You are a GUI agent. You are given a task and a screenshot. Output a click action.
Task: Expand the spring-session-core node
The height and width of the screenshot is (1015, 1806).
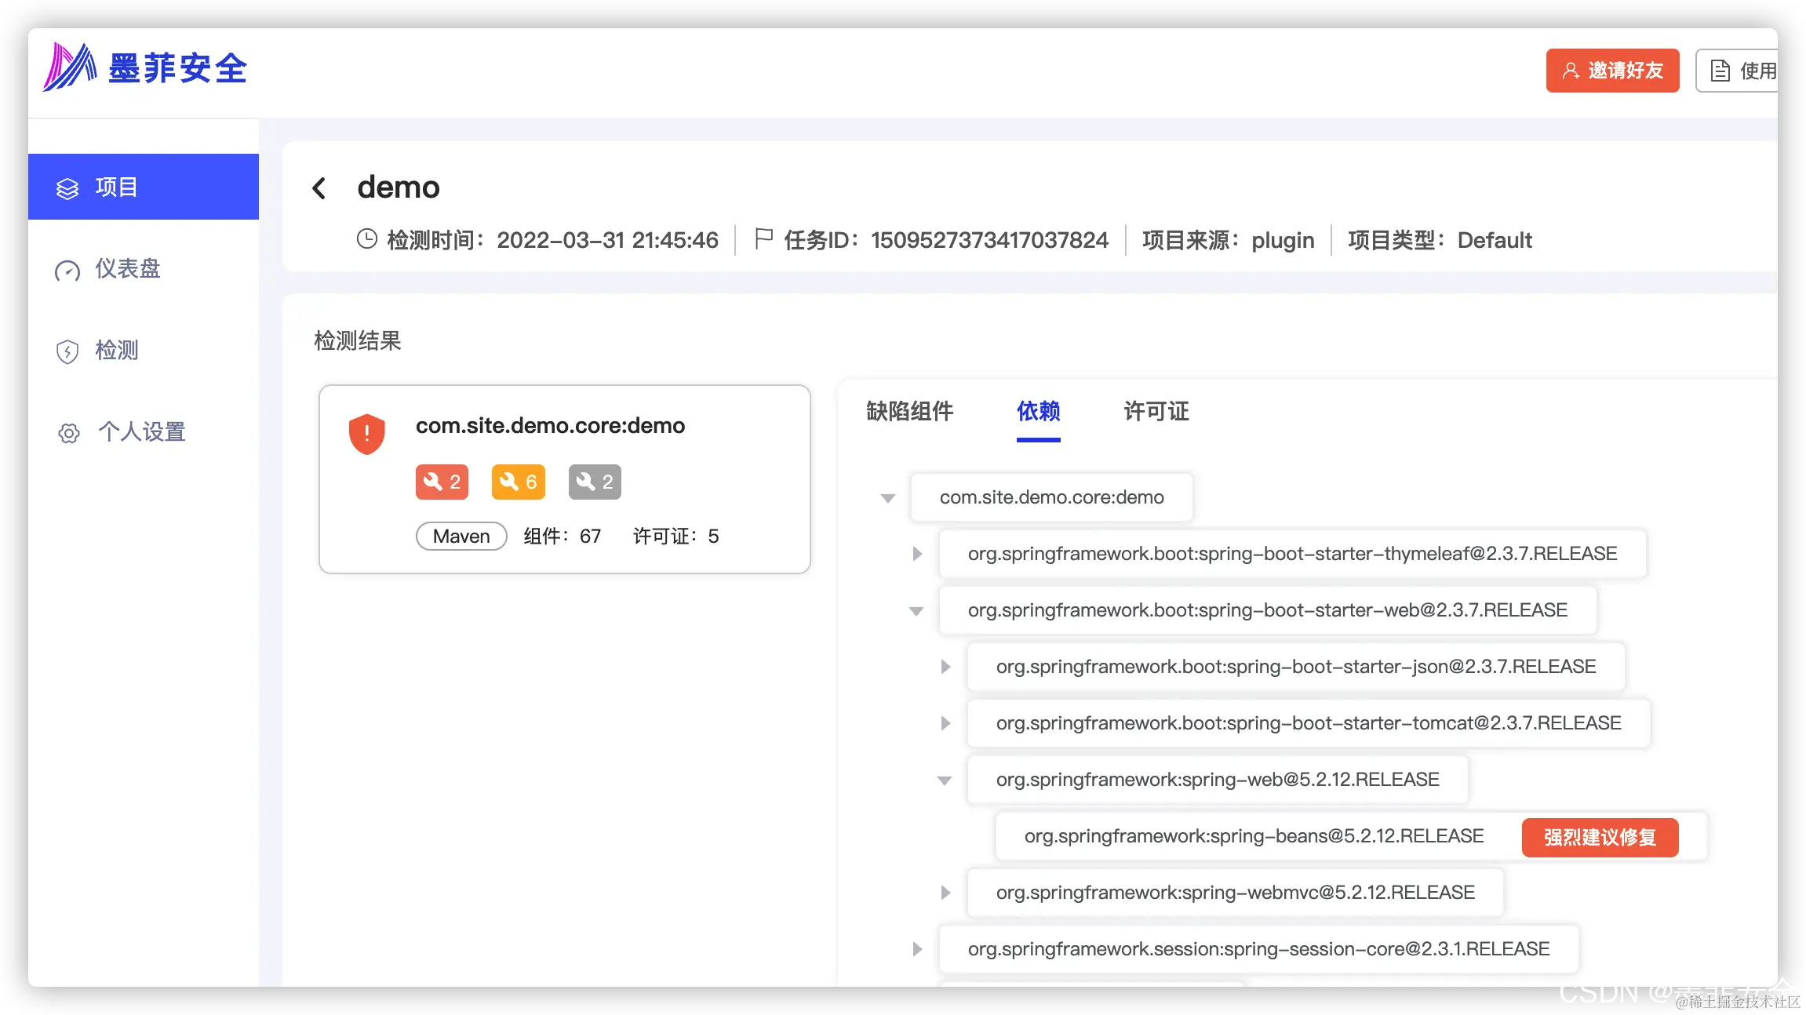917,949
